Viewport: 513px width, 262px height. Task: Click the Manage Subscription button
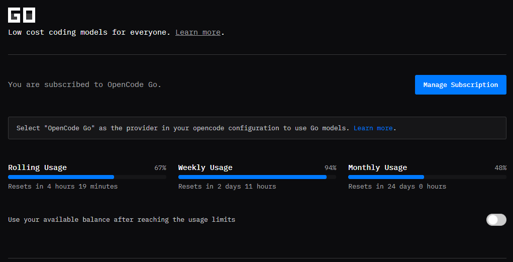461,85
